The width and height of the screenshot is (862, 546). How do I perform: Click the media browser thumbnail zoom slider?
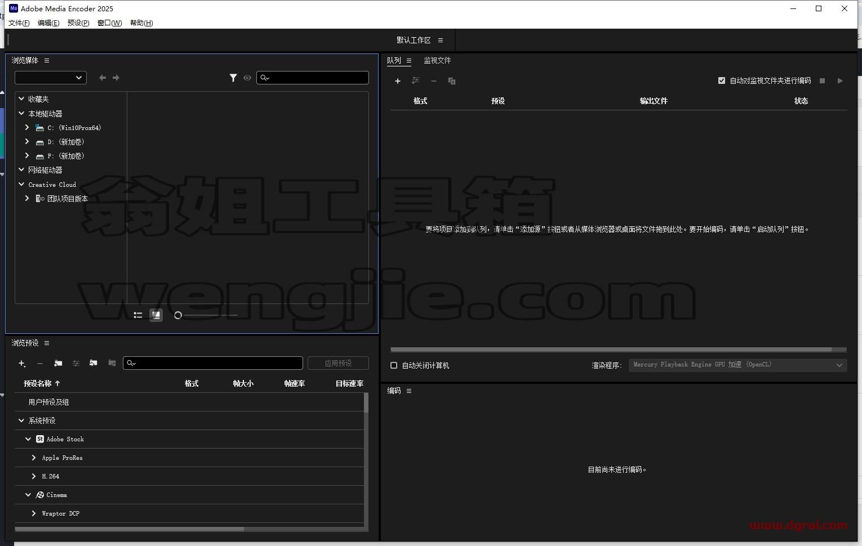206,315
